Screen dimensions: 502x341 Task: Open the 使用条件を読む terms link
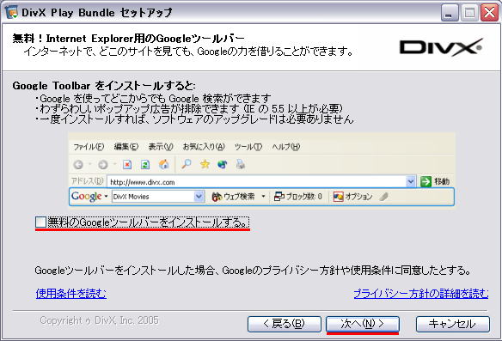pyautogui.click(x=71, y=294)
